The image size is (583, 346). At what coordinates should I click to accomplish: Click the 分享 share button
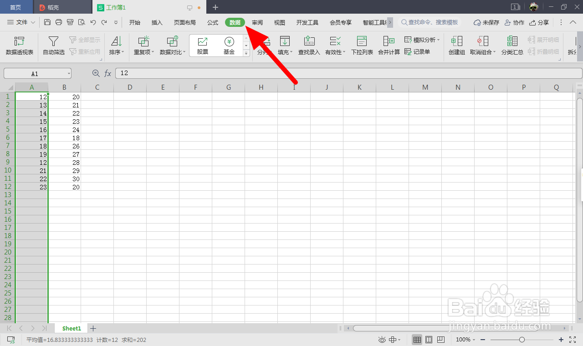(x=539, y=22)
